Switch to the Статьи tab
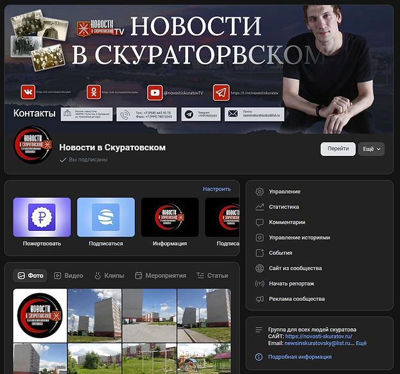This screenshot has height=374, width=400. (213, 276)
